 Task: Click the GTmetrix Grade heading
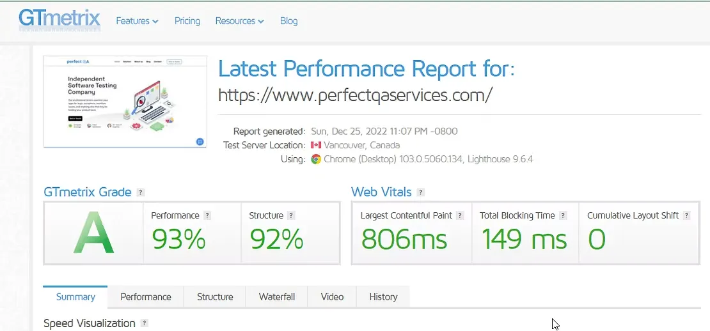(88, 192)
